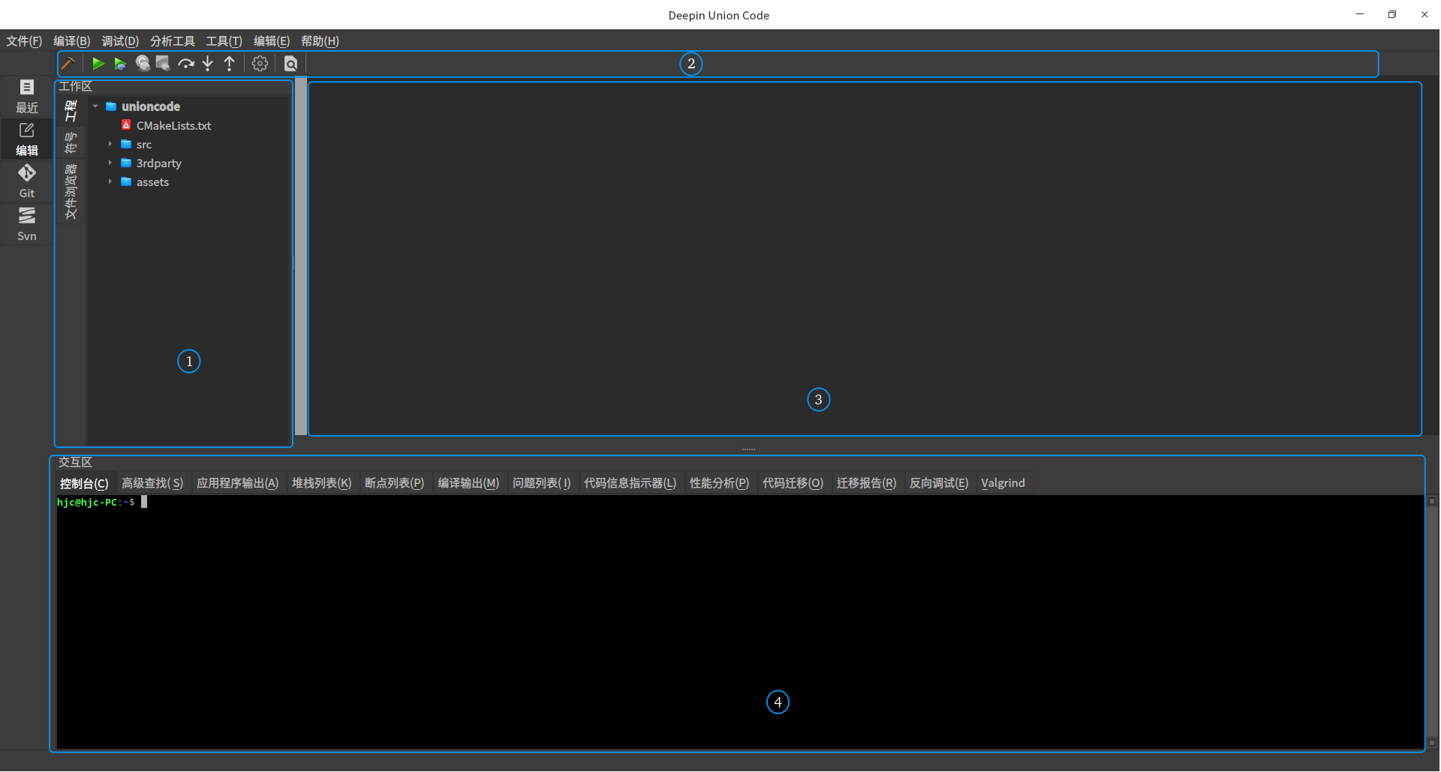Open the Git sidebar page
Viewport: 1441px width, 772px height.
27,182
